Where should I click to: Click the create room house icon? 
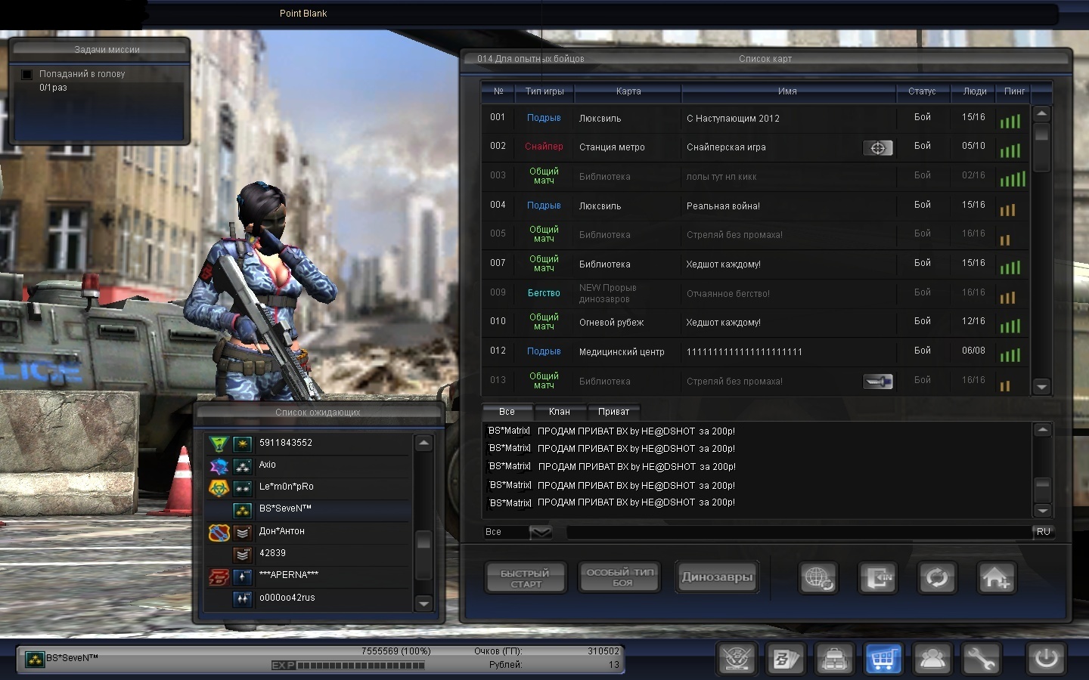[x=996, y=578]
